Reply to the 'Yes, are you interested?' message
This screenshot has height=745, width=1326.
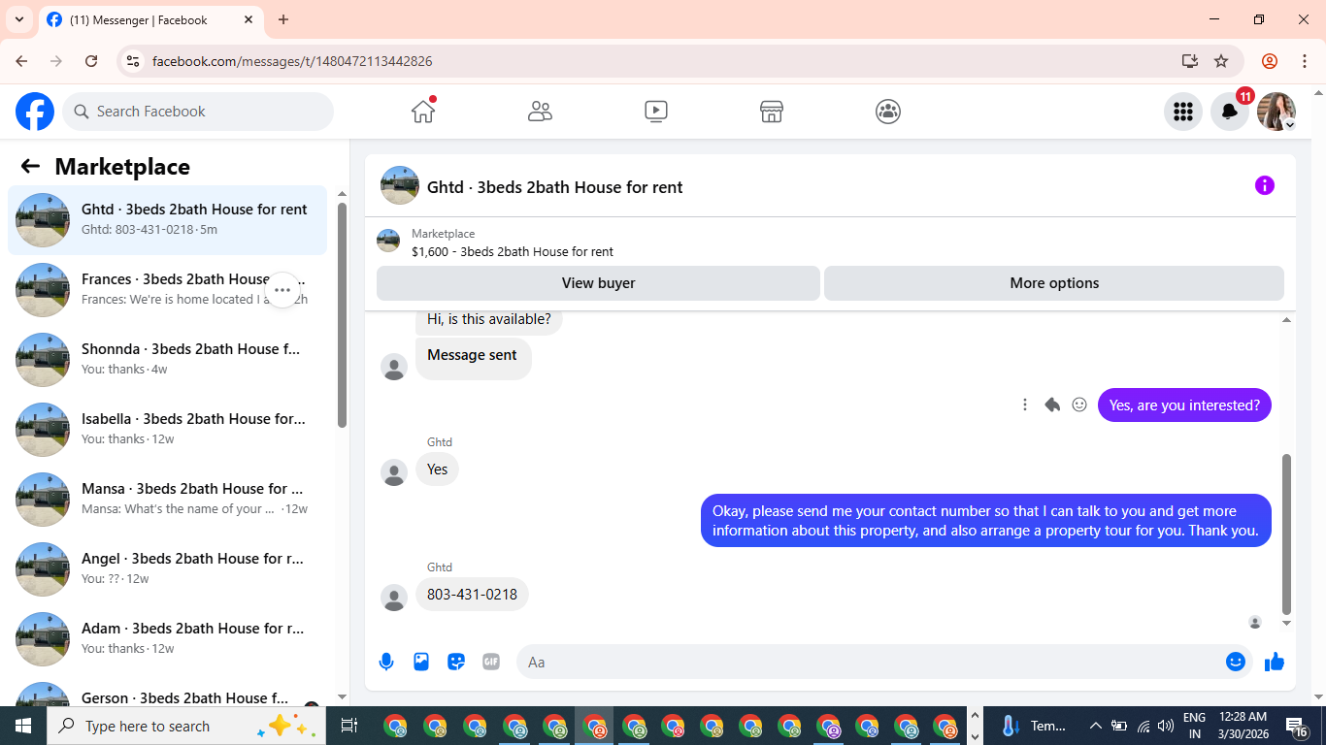click(x=1052, y=405)
